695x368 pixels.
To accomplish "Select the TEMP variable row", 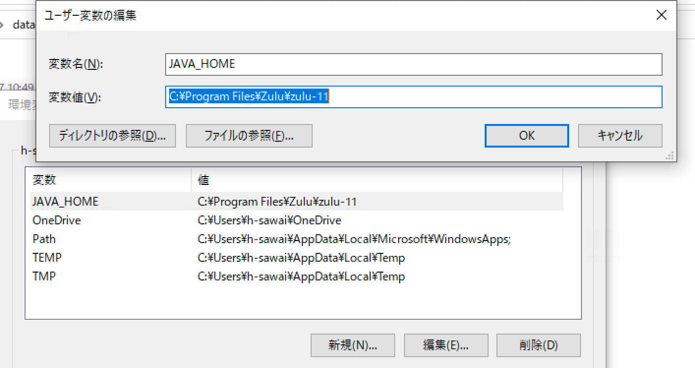I will tap(297, 257).
